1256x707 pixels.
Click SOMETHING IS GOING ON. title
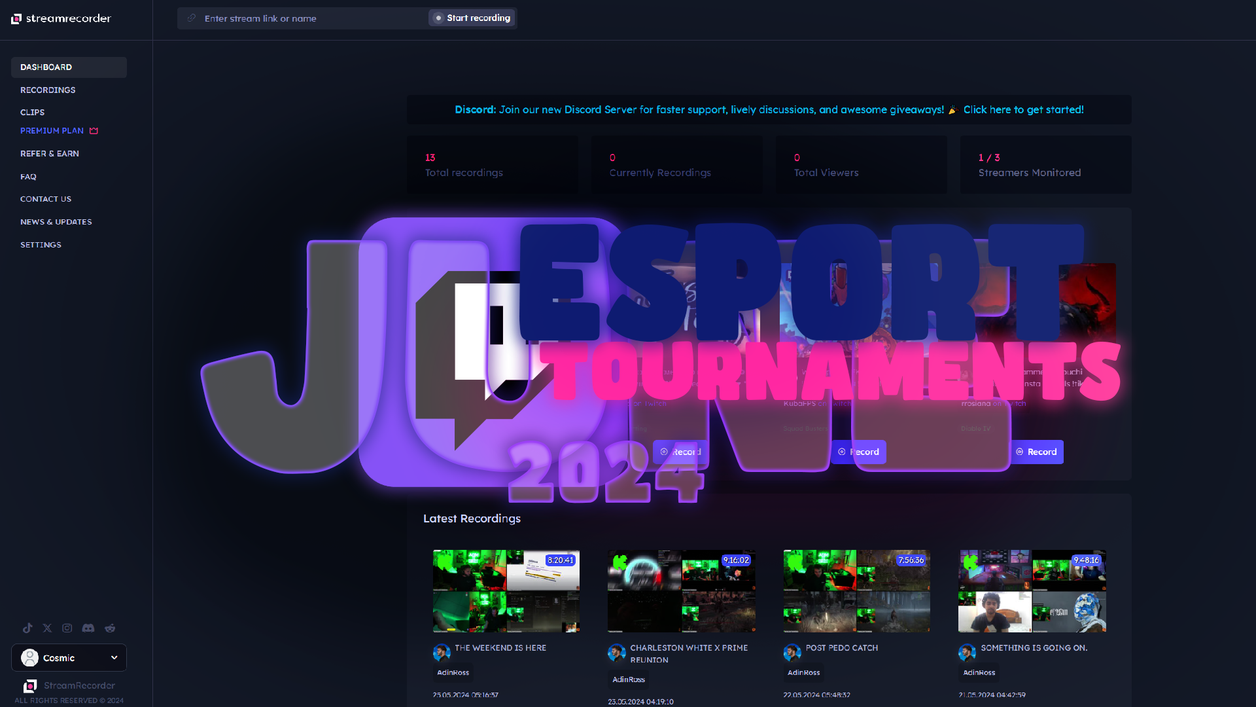click(1034, 647)
